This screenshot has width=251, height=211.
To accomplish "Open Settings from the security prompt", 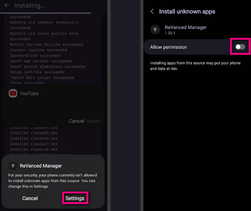I will (75, 198).
